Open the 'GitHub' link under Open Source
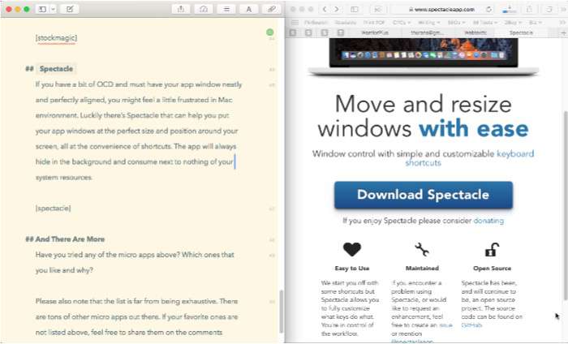The width and height of the screenshot is (568, 344). click(471, 325)
